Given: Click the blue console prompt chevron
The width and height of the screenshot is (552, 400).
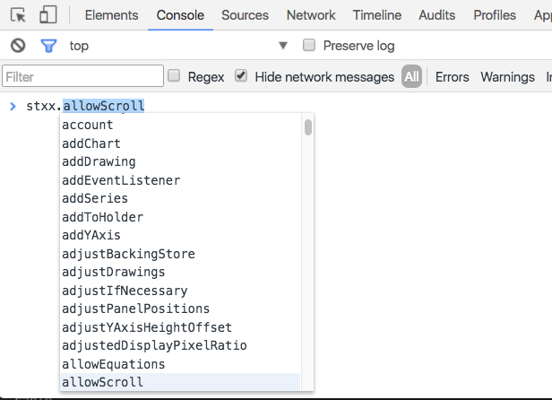Looking at the screenshot, I should pos(13,106).
